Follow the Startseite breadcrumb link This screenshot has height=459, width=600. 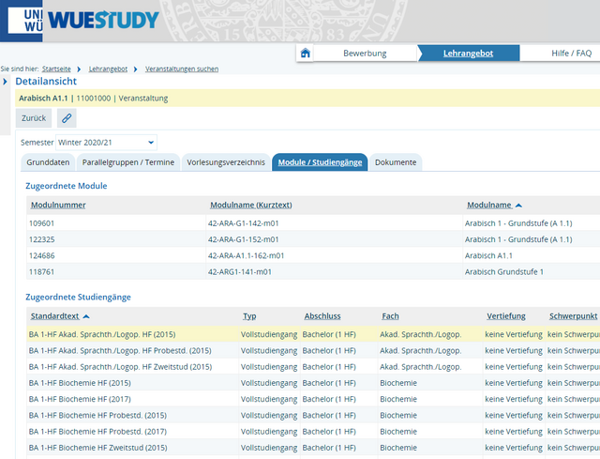coord(56,69)
